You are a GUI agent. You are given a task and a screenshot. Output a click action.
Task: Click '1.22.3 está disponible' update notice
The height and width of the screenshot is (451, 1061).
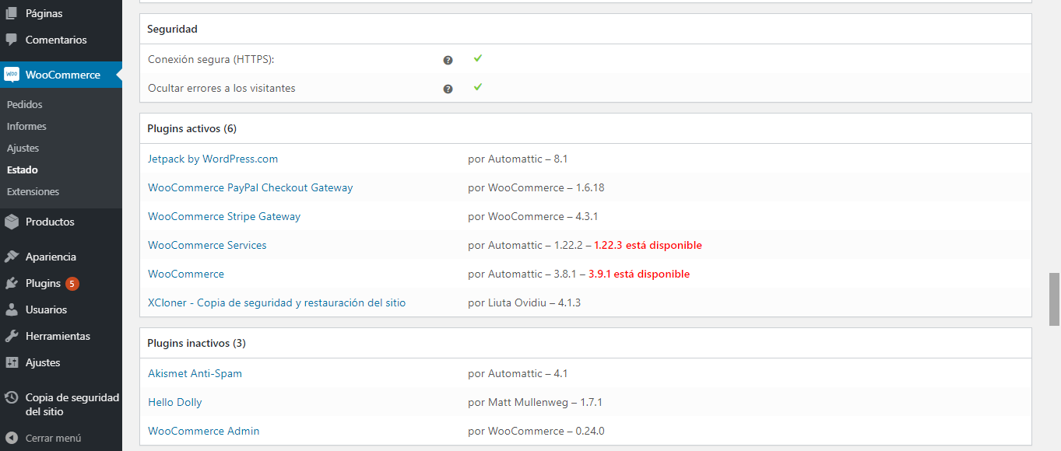coord(648,245)
